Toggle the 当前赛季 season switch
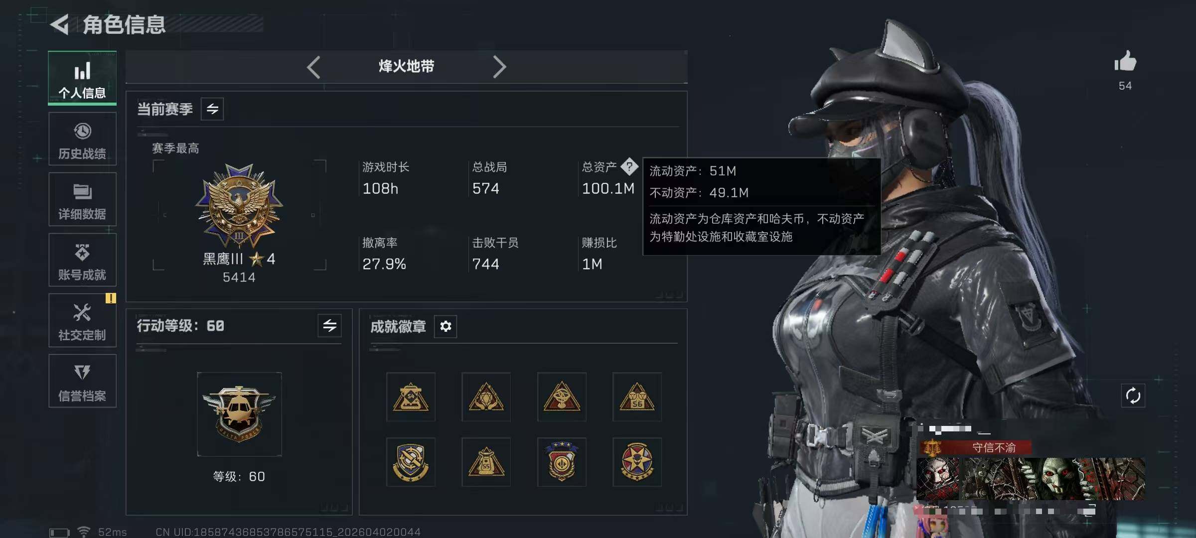1196x538 pixels. tap(212, 109)
